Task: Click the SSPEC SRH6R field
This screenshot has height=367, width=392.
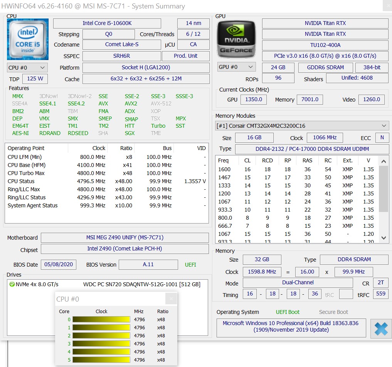Action: 122,56
